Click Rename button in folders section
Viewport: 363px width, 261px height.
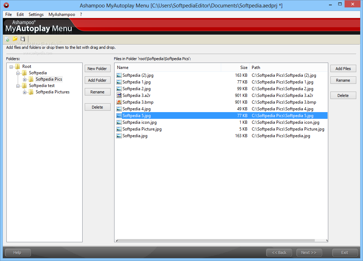tap(97, 92)
